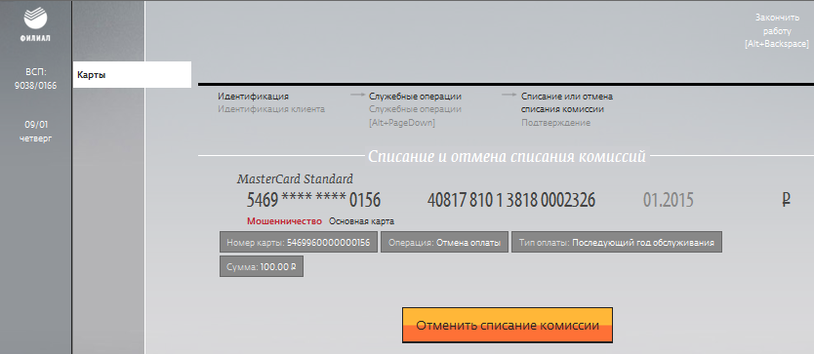
Task: Click Закончить работу link
Action: coord(776,31)
